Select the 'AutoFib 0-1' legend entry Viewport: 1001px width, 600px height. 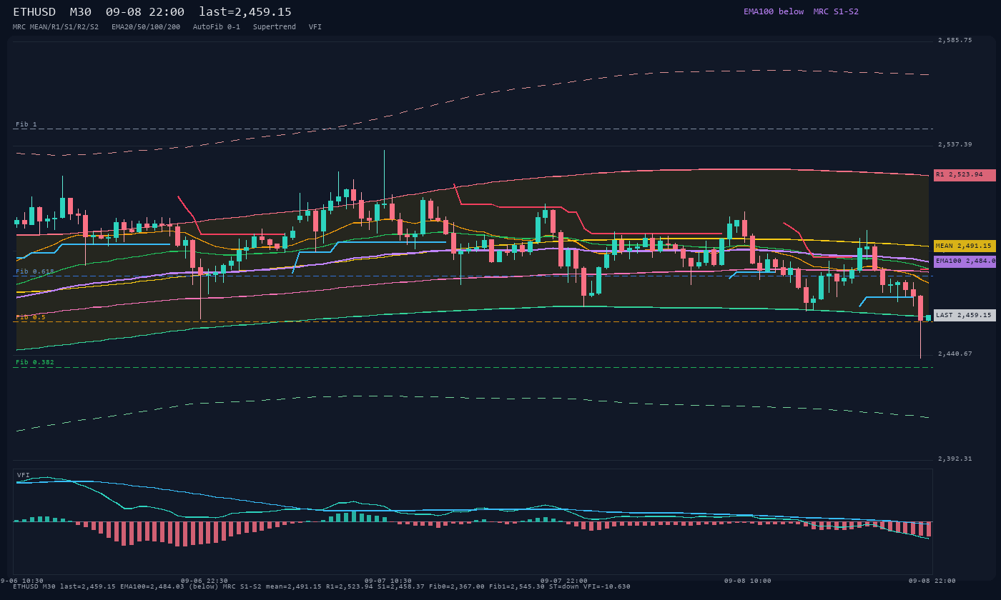tap(217, 27)
